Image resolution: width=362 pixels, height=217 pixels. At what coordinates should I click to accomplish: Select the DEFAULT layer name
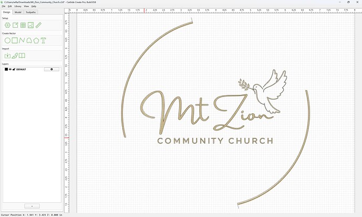(21, 69)
